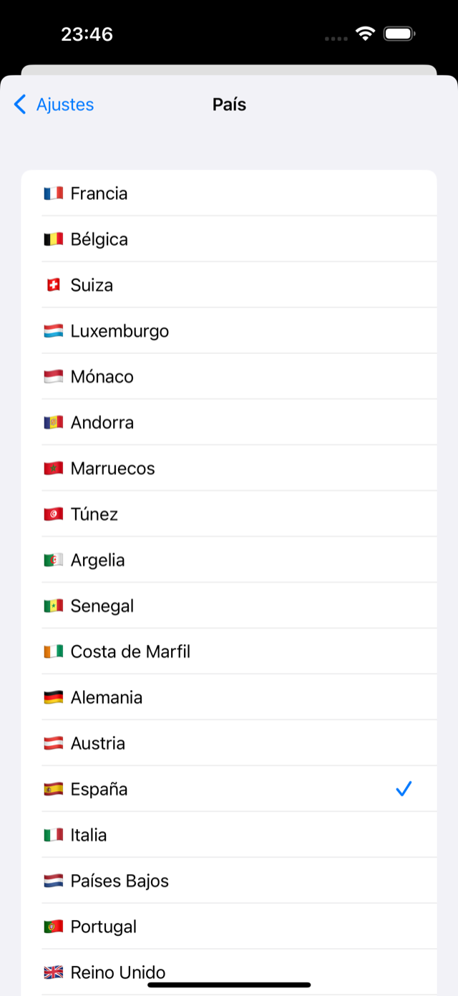Select Países Bajos entry

tap(229, 881)
